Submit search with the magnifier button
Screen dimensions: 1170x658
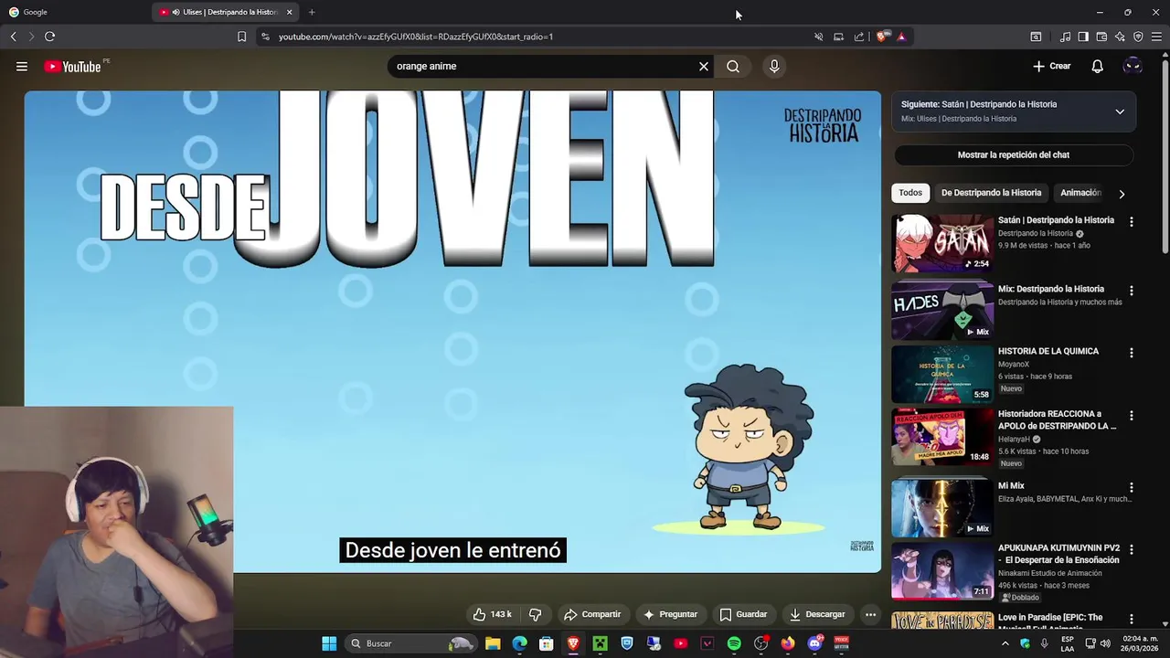tap(733, 66)
